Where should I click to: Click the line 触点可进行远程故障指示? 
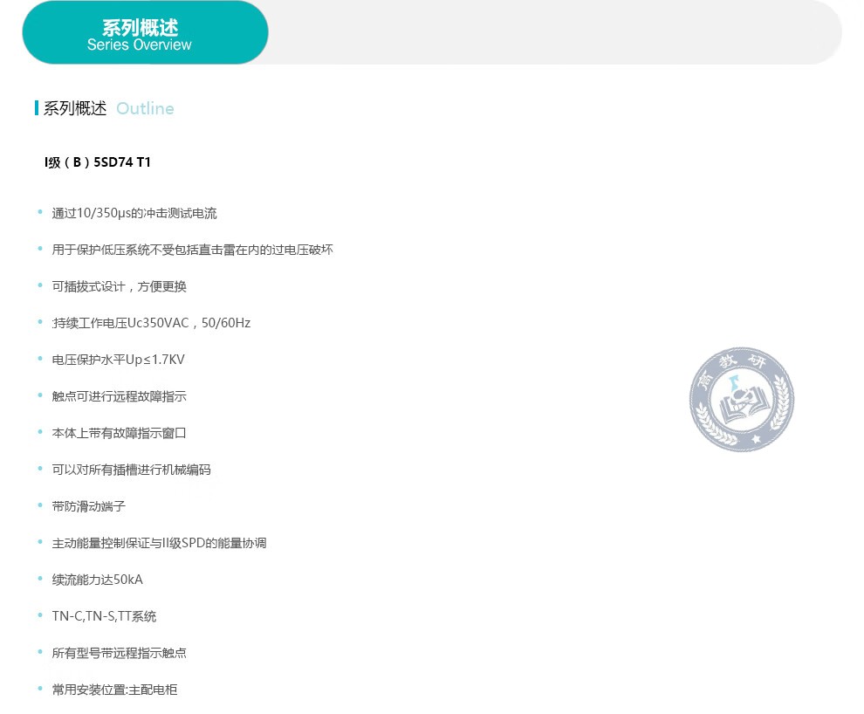click(x=119, y=396)
